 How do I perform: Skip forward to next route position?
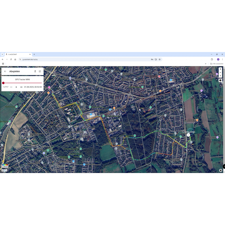point(21,87)
